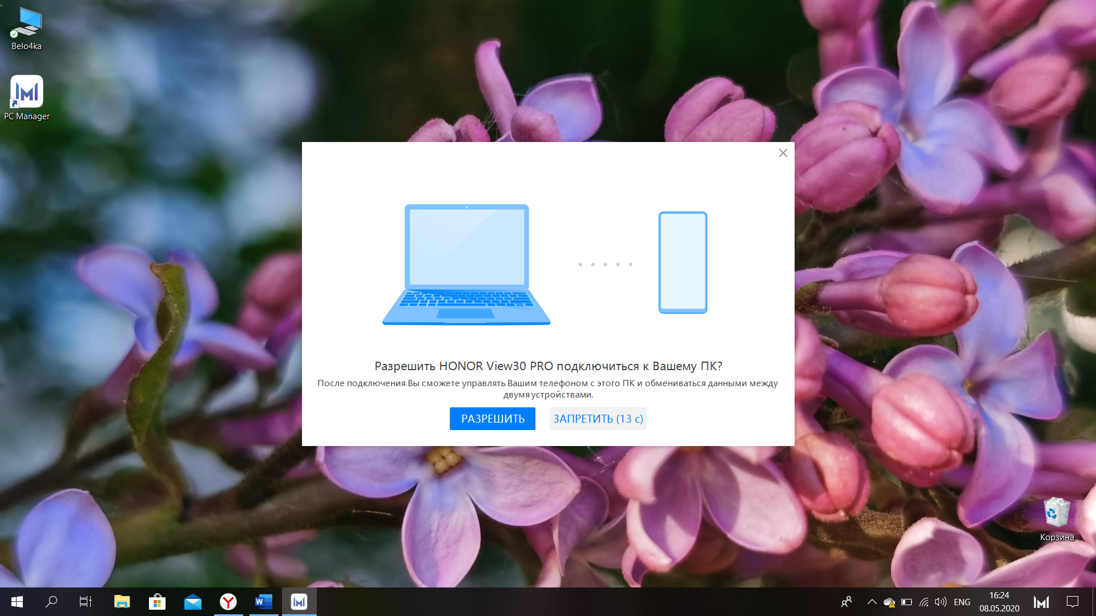This screenshot has height=616, width=1096.
Task: Open Microsoft Store from taskbar
Action: point(157,602)
